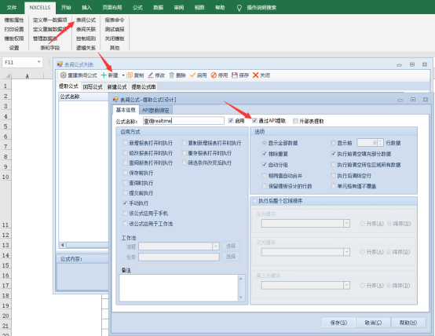Screen dimensions: 435x336
Task: Click the 删除 trash can icon
Action: pos(172,75)
